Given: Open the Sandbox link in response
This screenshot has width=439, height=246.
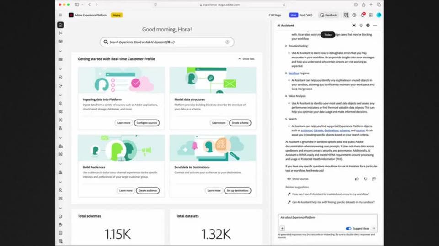Looking at the screenshot, I should click(294, 73).
